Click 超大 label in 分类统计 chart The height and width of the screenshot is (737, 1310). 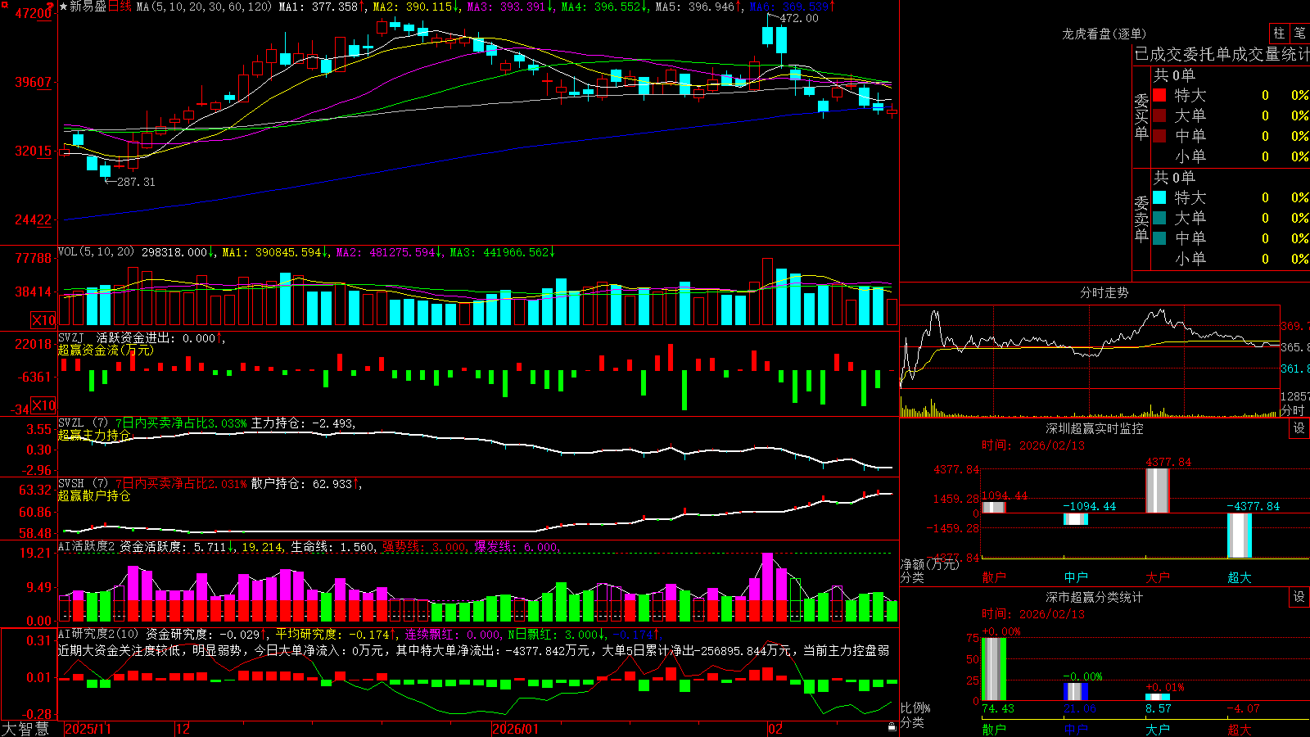pos(1240,729)
